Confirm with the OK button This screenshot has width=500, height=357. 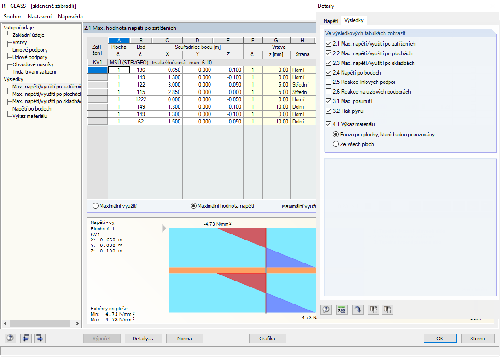(x=440, y=339)
